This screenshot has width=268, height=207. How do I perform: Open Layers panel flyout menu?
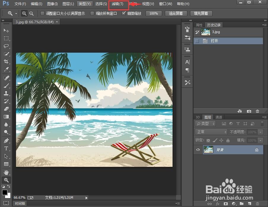pos(264,117)
